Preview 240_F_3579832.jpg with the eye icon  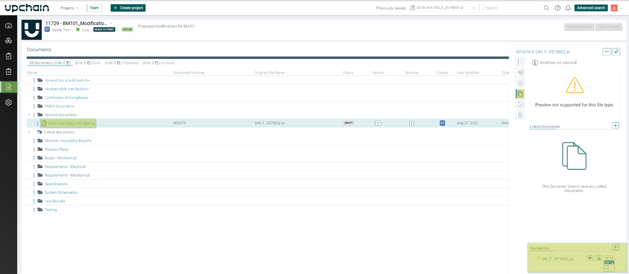(590, 258)
